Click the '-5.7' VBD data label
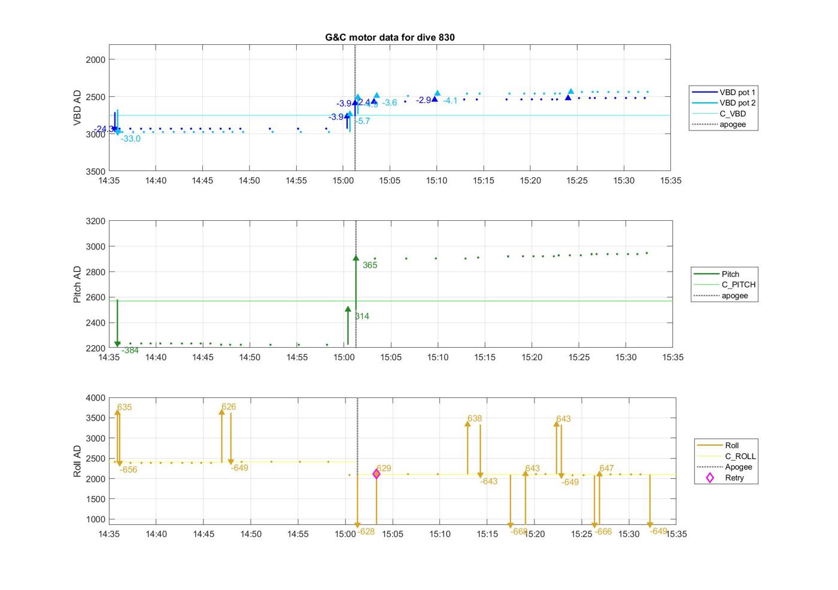The image size is (838, 590). pyautogui.click(x=362, y=121)
